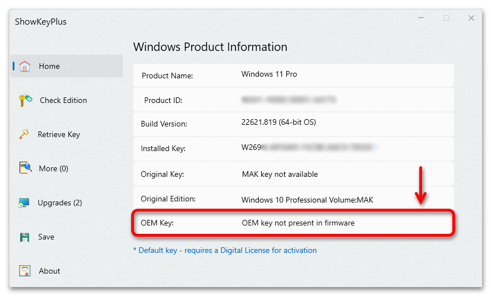Close the ShowKeyPlus window
The width and height of the screenshot is (491, 296).
(x=471, y=18)
